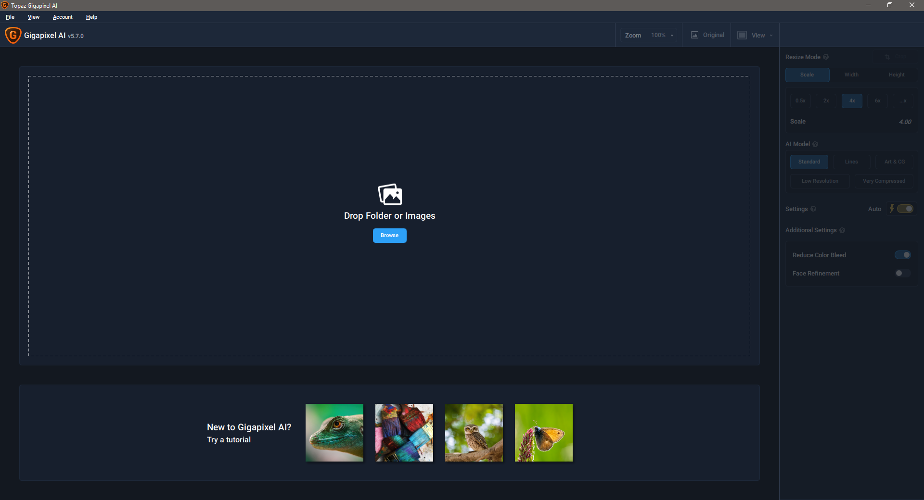This screenshot has width=924, height=500.
Task: Choose the 0.5x scale preset
Action: (x=800, y=101)
